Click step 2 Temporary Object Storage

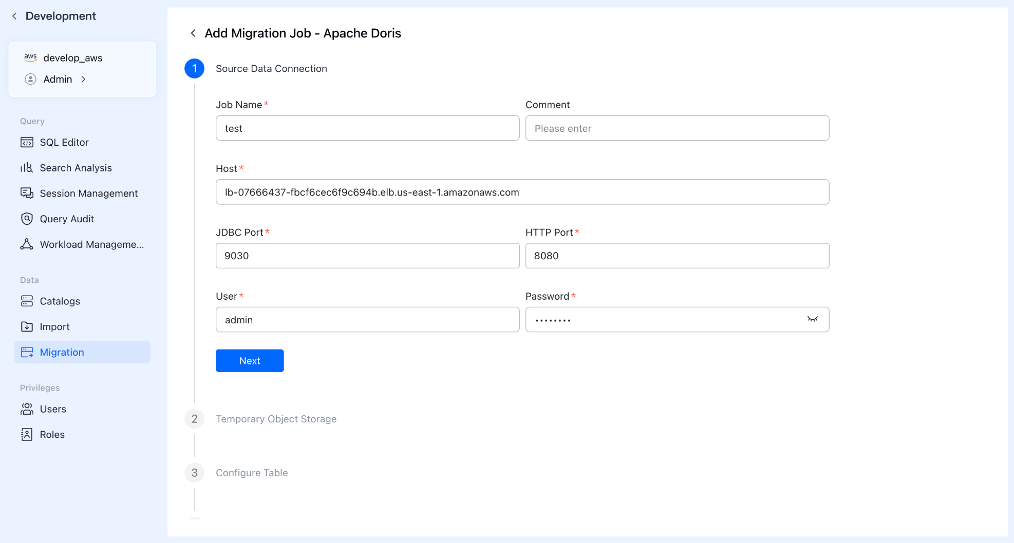pos(276,419)
